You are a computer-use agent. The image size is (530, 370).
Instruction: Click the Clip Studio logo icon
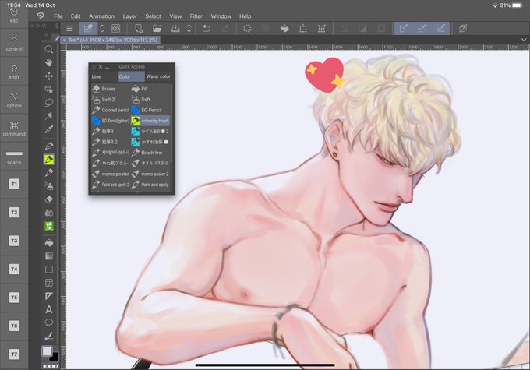click(41, 16)
